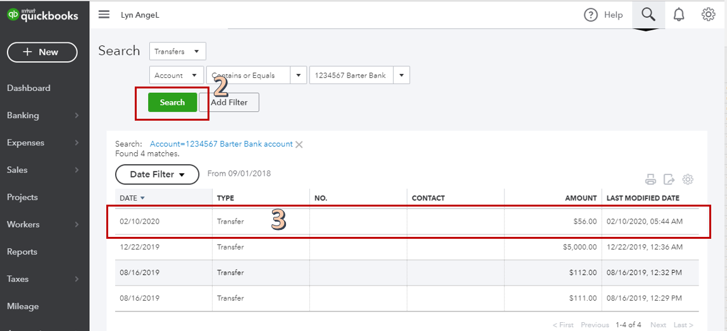Image resolution: width=727 pixels, height=331 pixels.
Task: Click the New button in sidebar
Action: [42, 52]
